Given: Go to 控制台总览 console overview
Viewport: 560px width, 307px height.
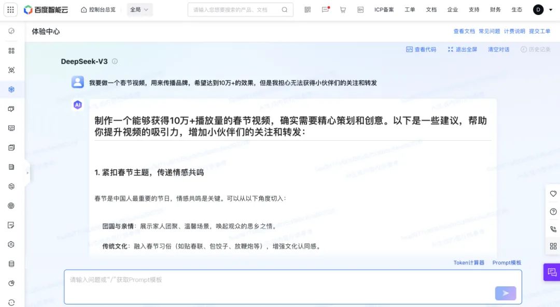Looking at the screenshot, I should 98,10.
